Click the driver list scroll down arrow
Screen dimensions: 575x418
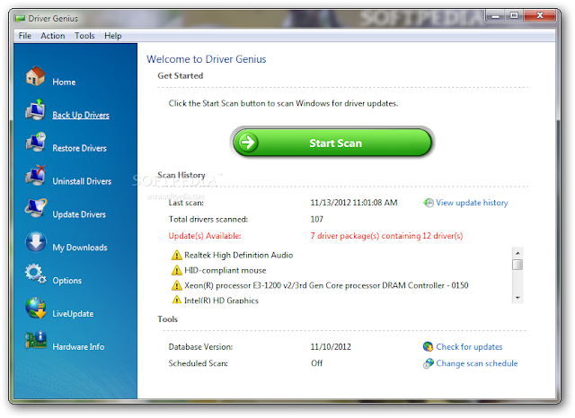[x=517, y=298]
